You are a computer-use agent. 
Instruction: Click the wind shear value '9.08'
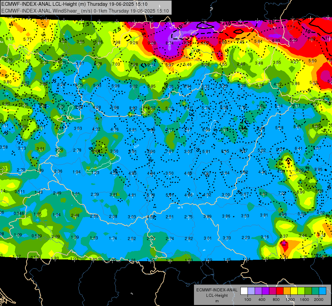(152, 43)
